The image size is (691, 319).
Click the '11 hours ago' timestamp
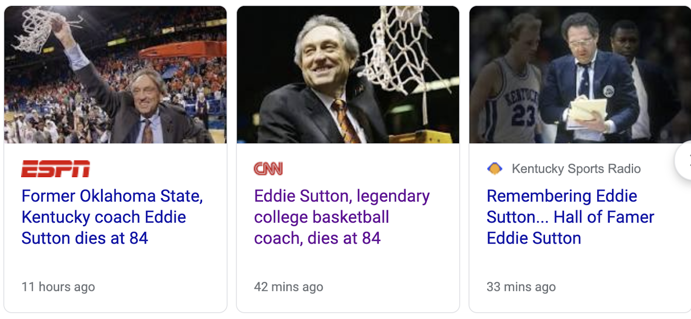58,287
